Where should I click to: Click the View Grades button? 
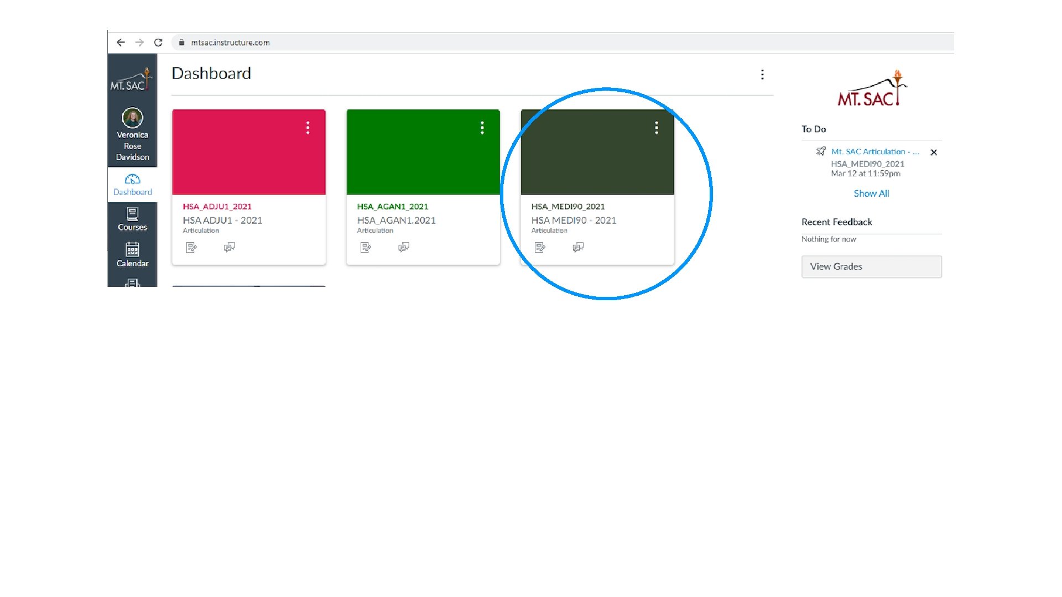(871, 266)
